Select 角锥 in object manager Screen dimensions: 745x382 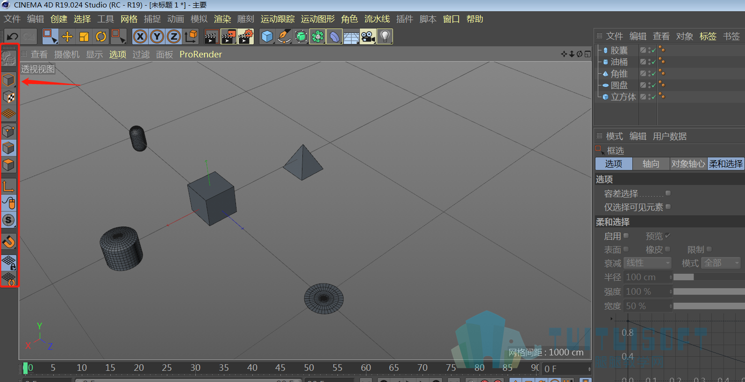click(619, 74)
